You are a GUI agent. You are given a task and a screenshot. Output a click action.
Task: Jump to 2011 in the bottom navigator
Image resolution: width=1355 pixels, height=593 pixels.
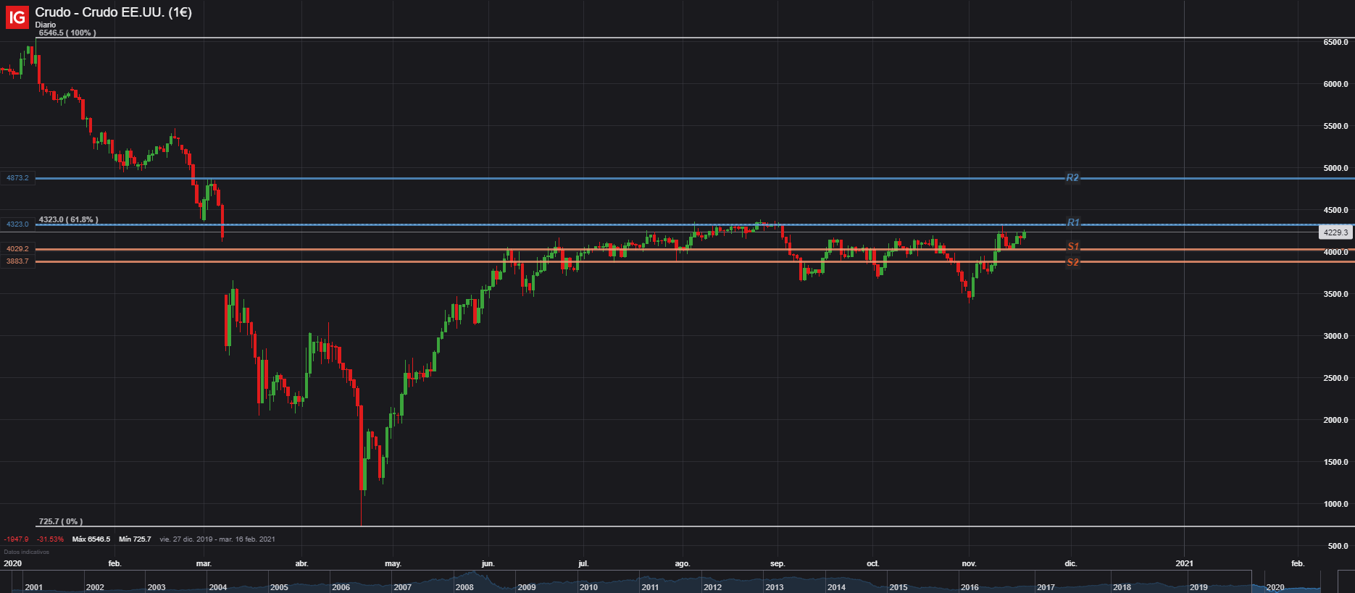[650, 587]
